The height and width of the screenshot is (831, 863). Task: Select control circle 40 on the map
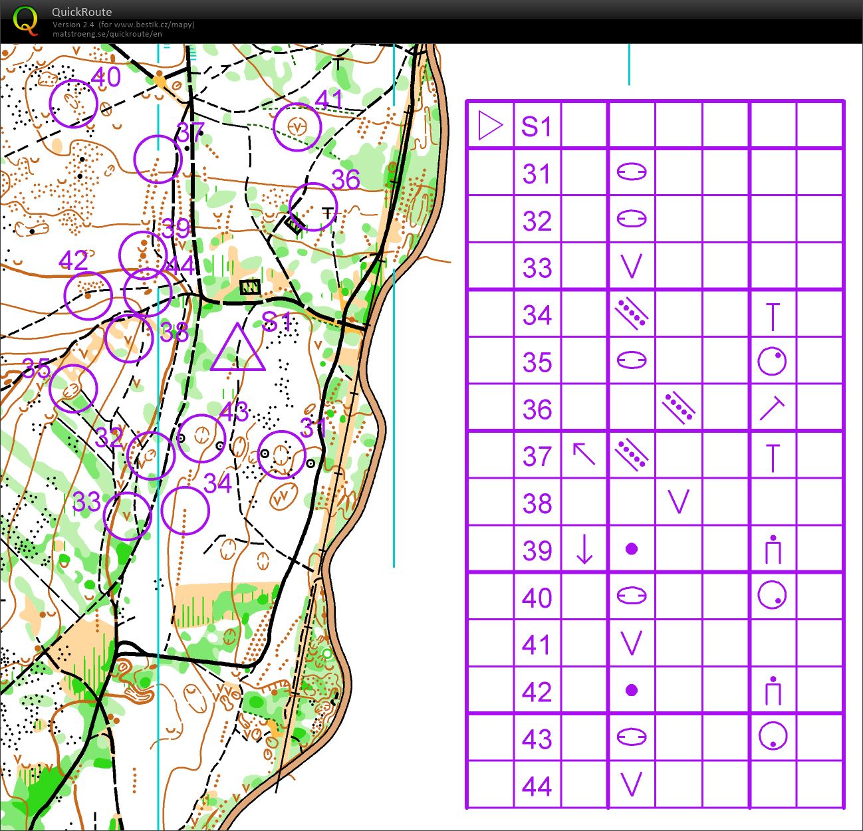coord(74,103)
